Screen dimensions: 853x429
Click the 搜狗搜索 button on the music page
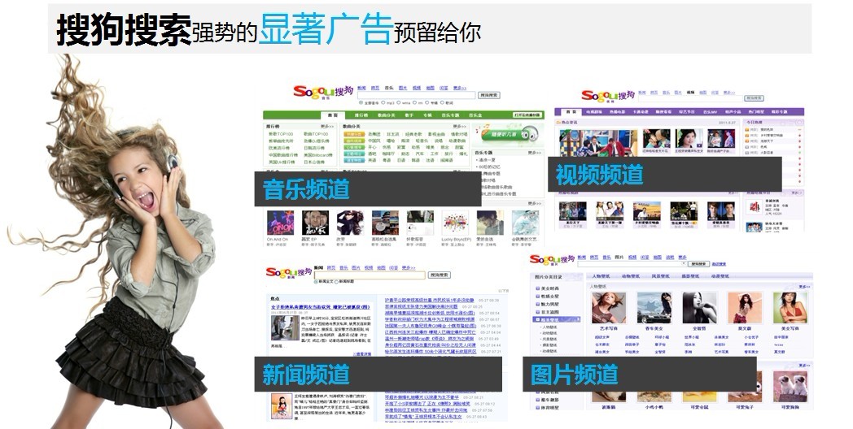(489, 95)
